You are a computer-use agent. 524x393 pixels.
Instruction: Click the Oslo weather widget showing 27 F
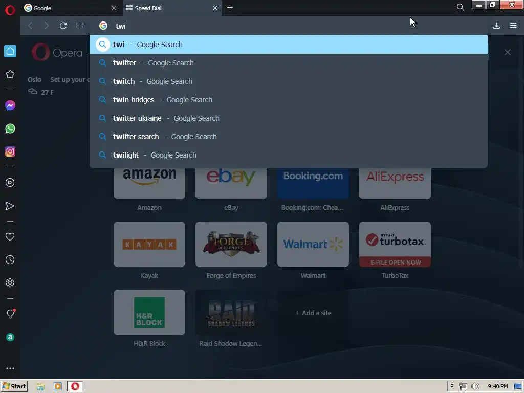[41, 86]
